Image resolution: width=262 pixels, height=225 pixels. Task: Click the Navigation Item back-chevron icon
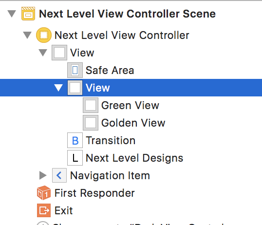coord(59,175)
